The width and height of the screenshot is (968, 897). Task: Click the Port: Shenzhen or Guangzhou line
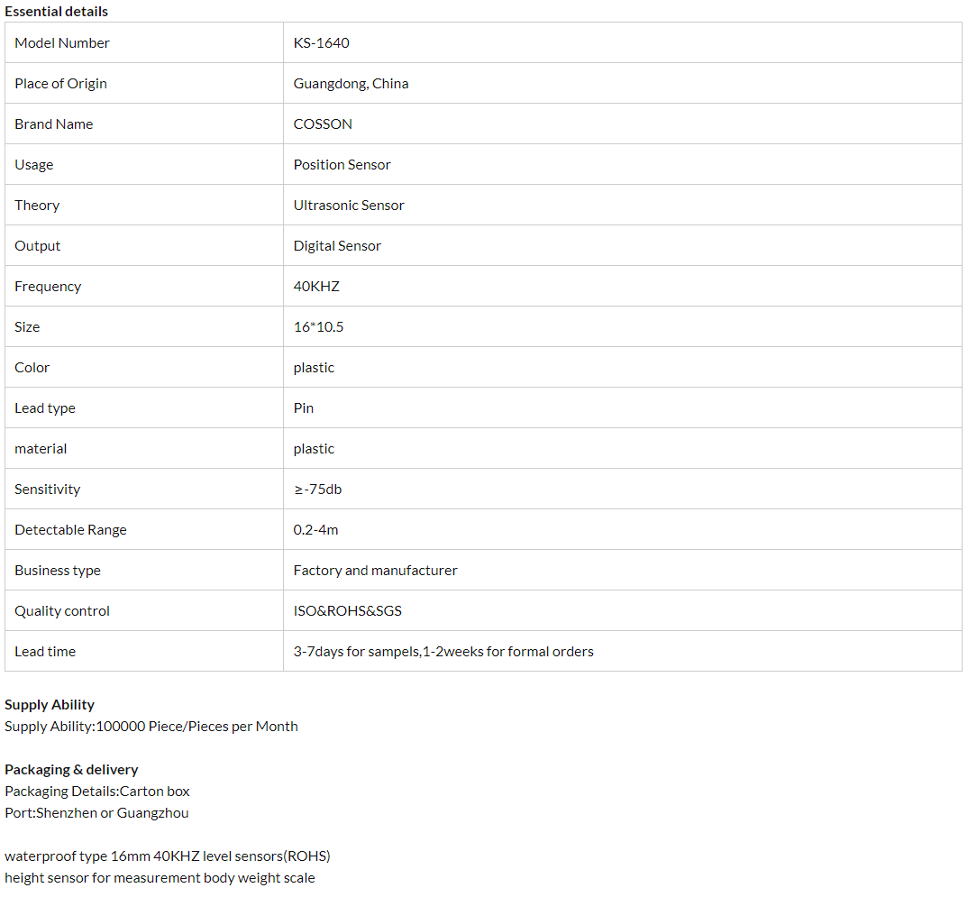coord(96,813)
